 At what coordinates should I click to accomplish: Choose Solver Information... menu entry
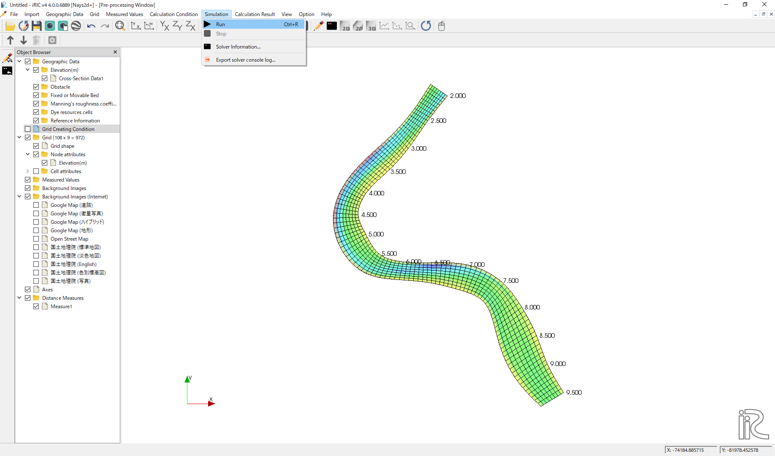[254, 47]
